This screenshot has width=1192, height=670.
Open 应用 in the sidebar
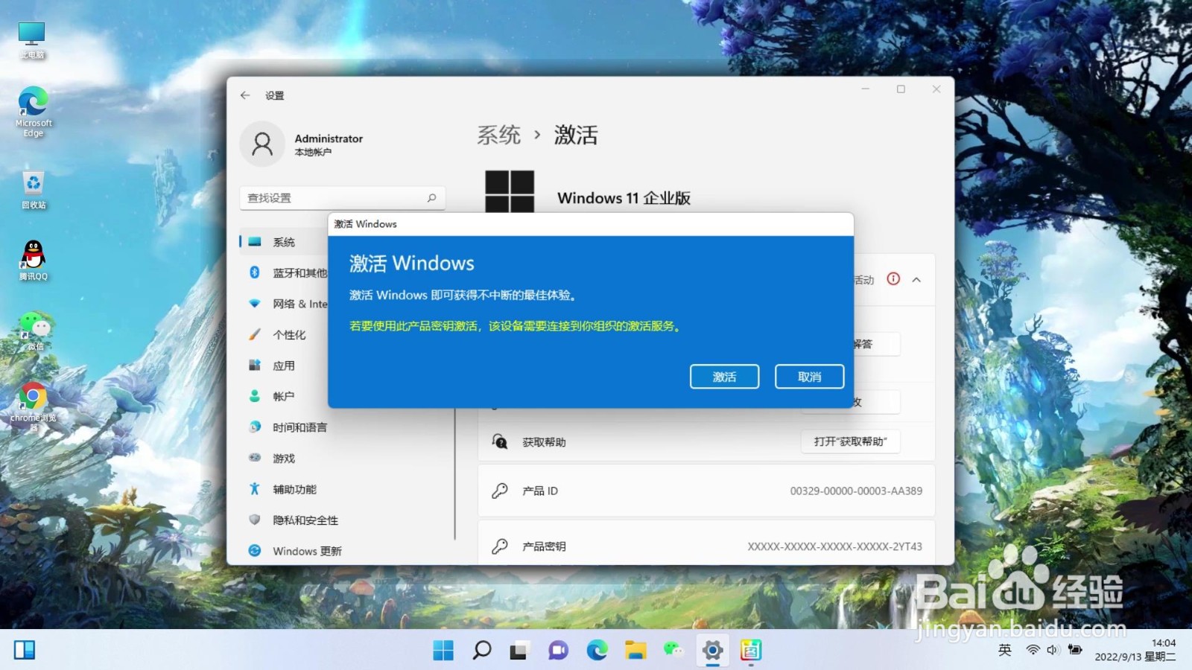(284, 366)
